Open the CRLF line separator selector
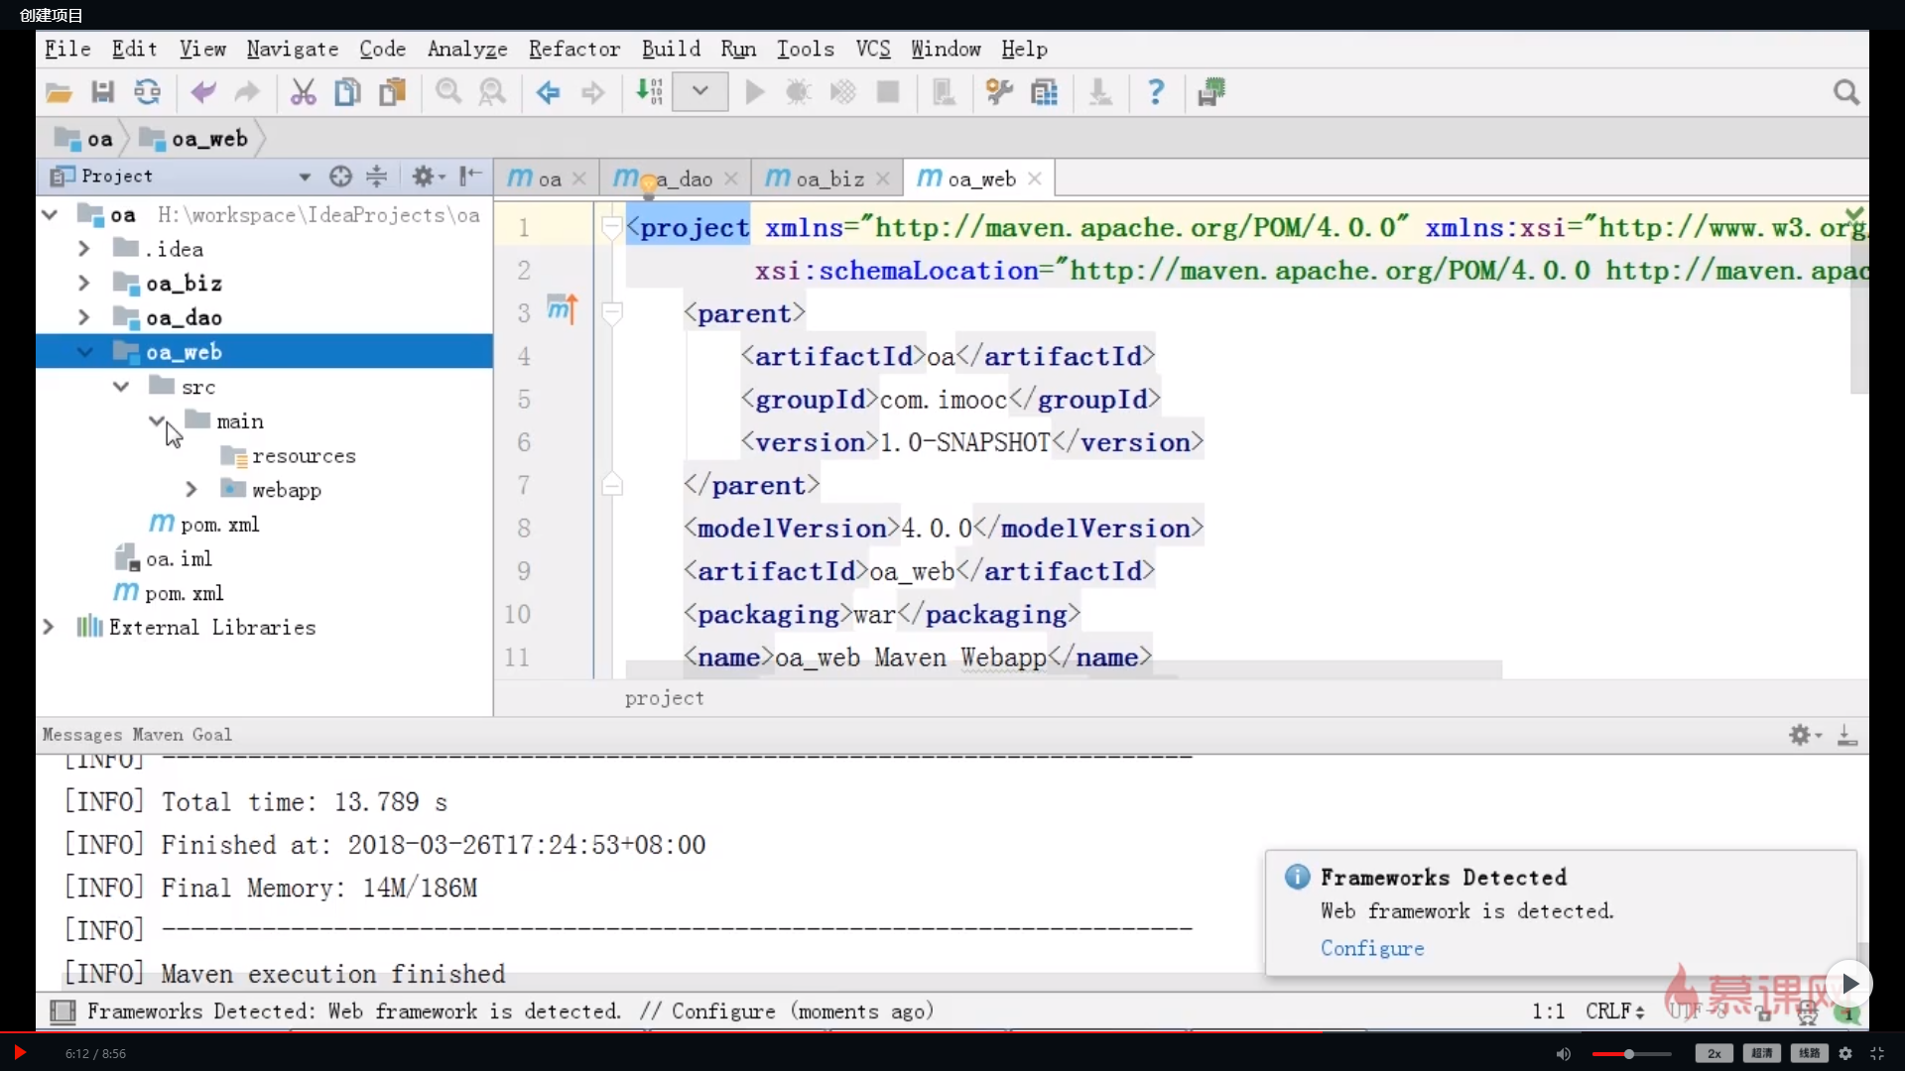 coord(1614,1011)
